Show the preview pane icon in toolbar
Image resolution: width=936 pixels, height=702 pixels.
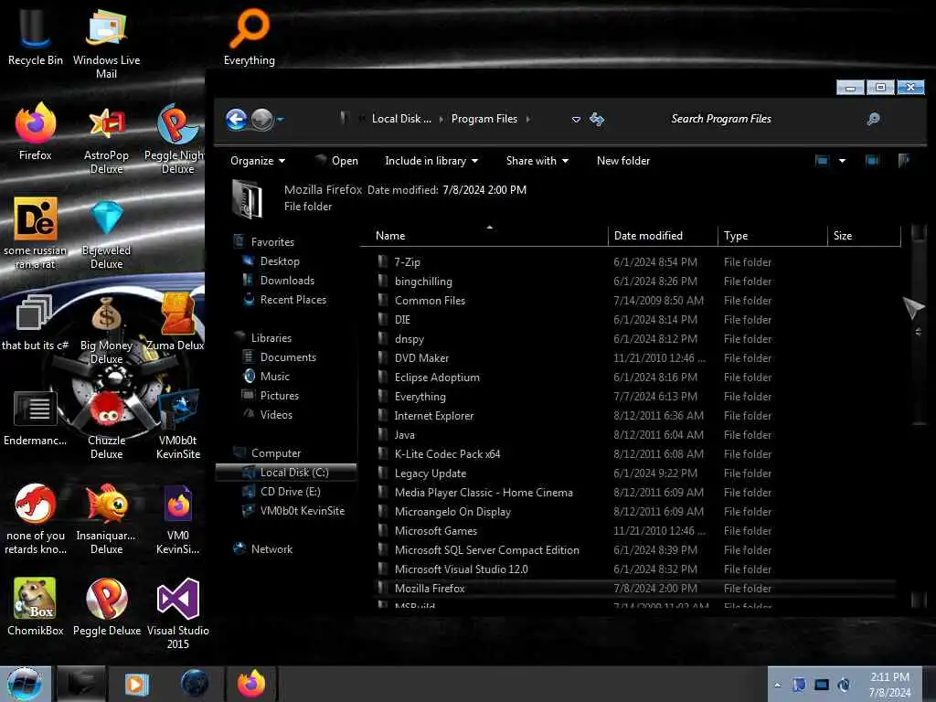click(x=872, y=160)
